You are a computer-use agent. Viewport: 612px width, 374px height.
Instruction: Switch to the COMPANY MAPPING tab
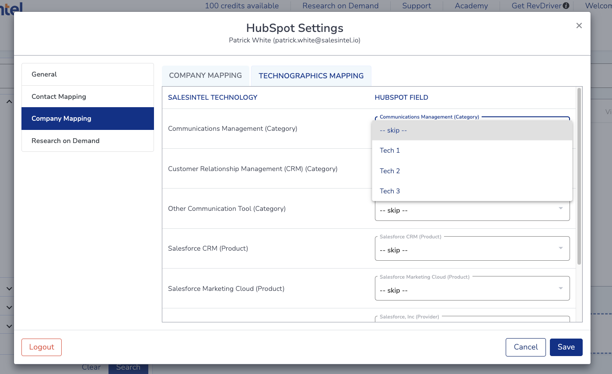pyautogui.click(x=206, y=76)
